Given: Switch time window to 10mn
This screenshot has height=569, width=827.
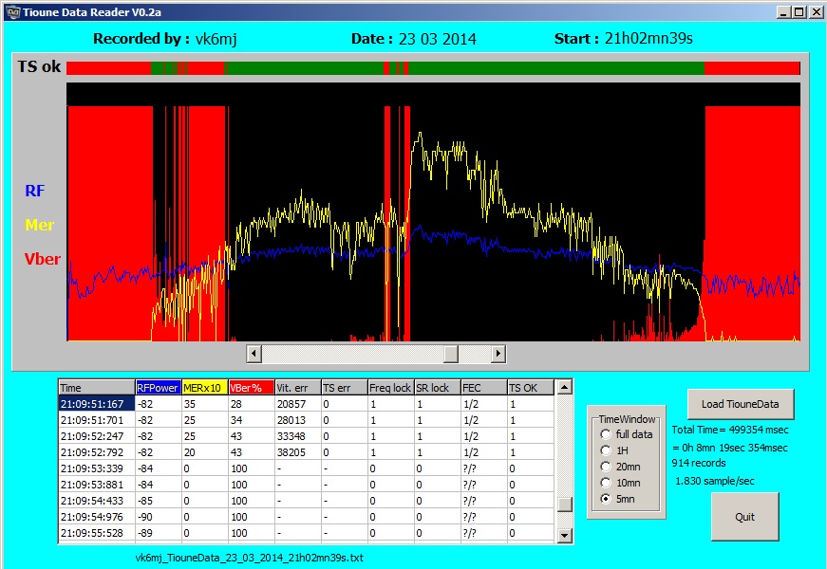Looking at the screenshot, I should pyautogui.click(x=606, y=483).
